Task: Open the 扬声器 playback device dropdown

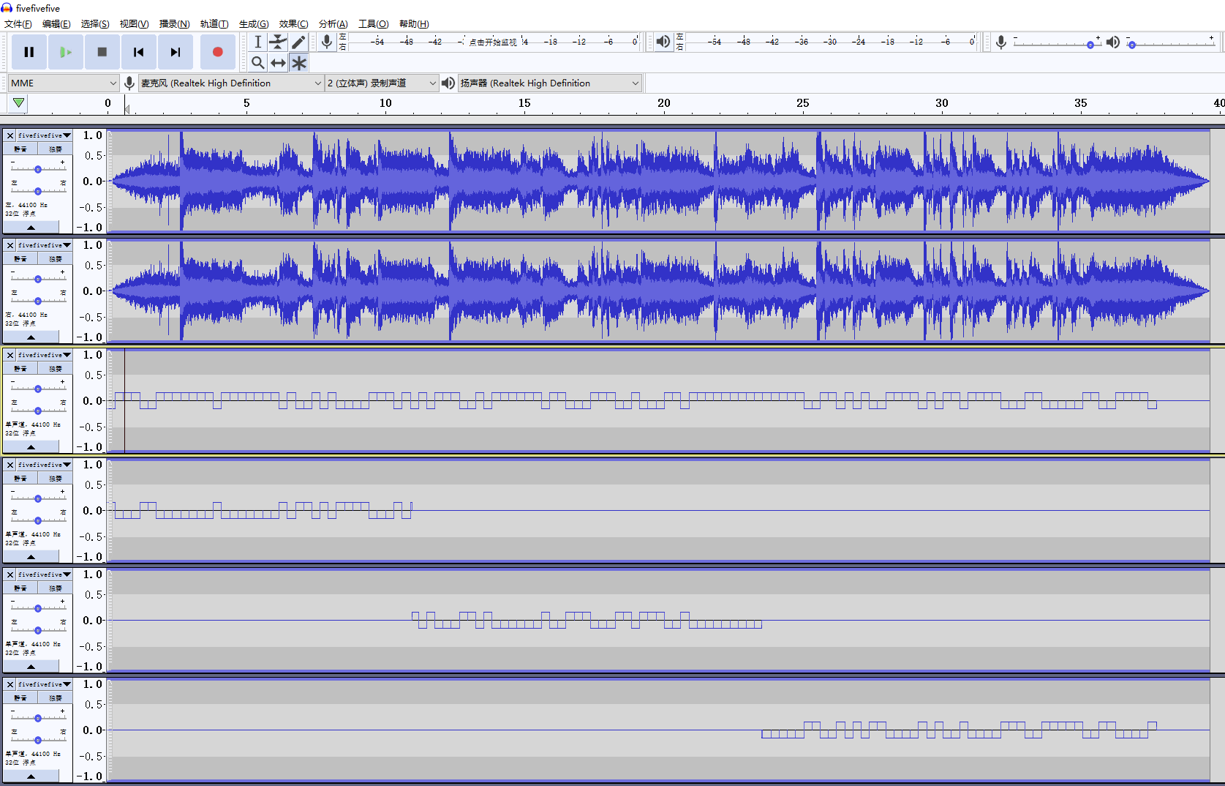Action: pyautogui.click(x=550, y=83)
